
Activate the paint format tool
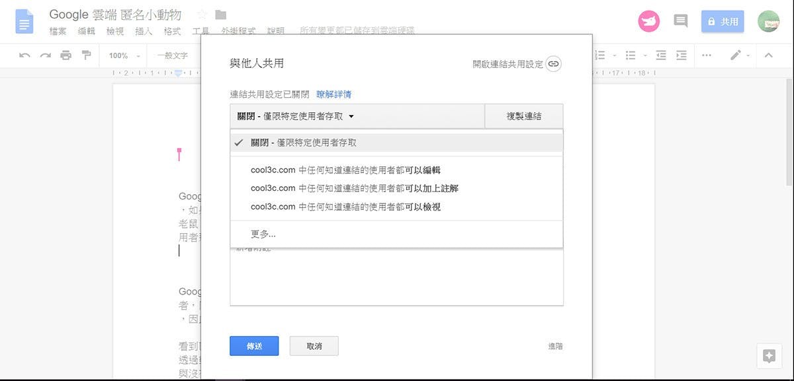86,55
